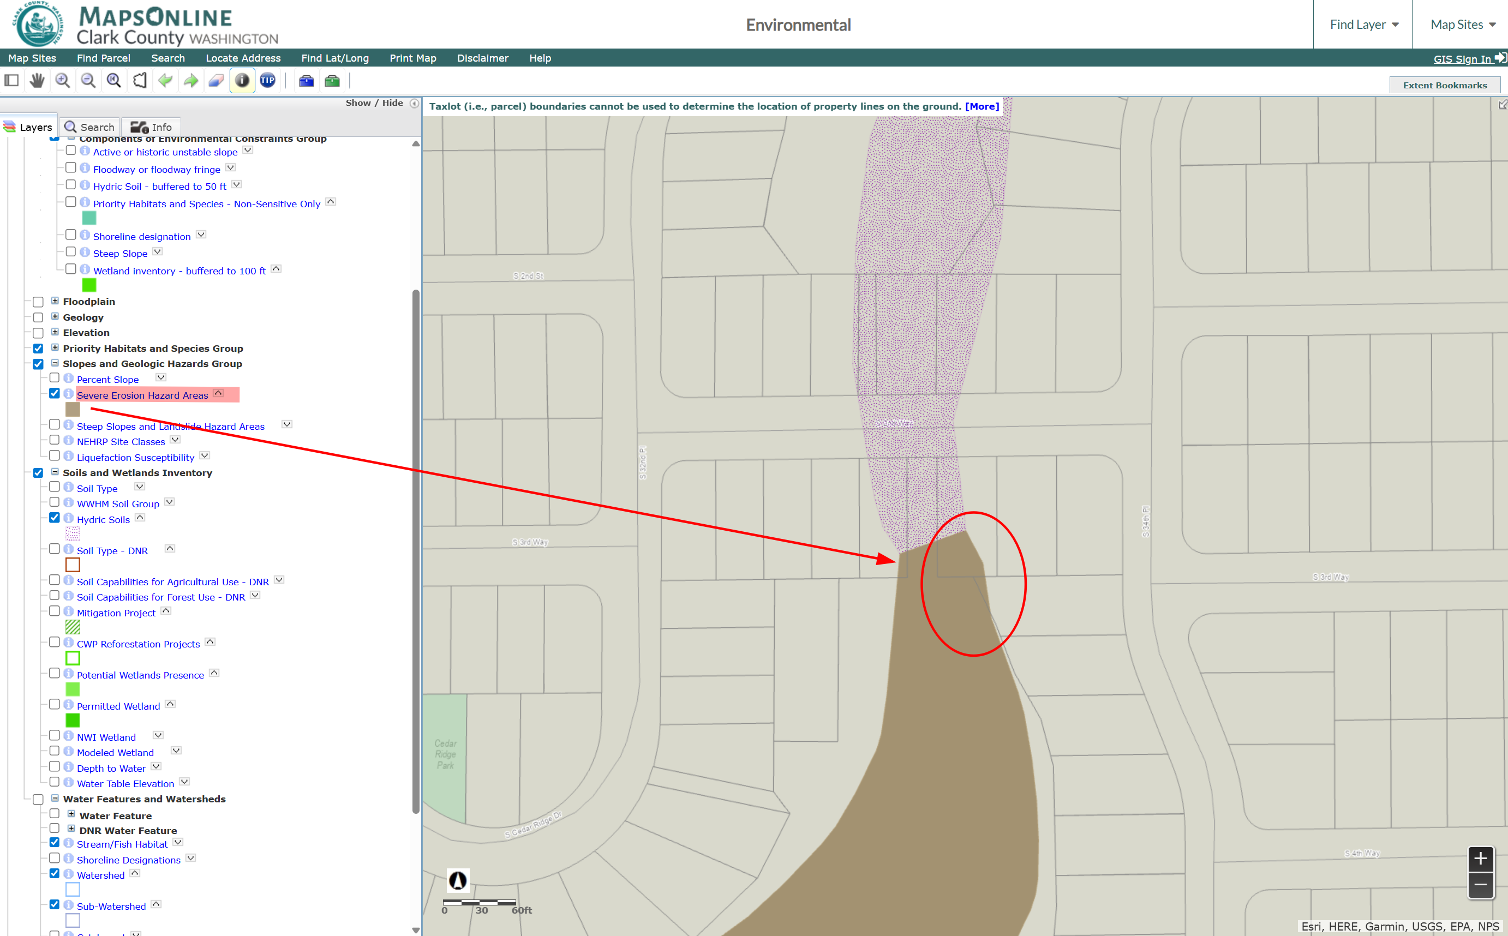Activate the Zoom In magnifier tool

(62, 80)
